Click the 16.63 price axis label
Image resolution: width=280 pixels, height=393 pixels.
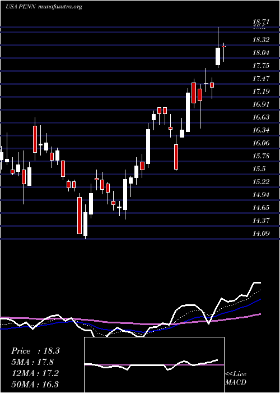pos(261,117)
